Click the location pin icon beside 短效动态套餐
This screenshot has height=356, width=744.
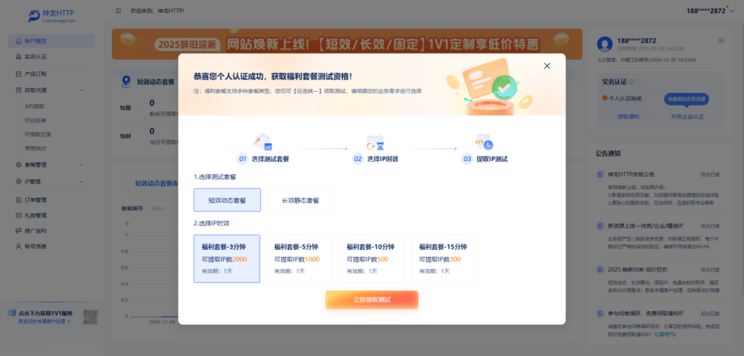(x=126, y=81)
